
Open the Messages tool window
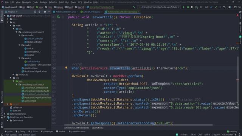click(x=47, y=131)
